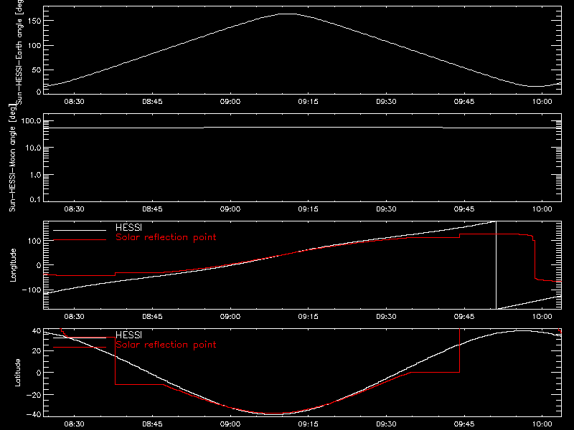Select 09:15 label under Moon angle plot
574x430 pixels.
pos(309,209)
